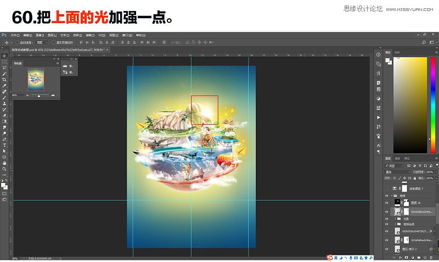Click the Navigator zoom slider
The height and width of the screenshot is (262, 439).
coord(39,96)
